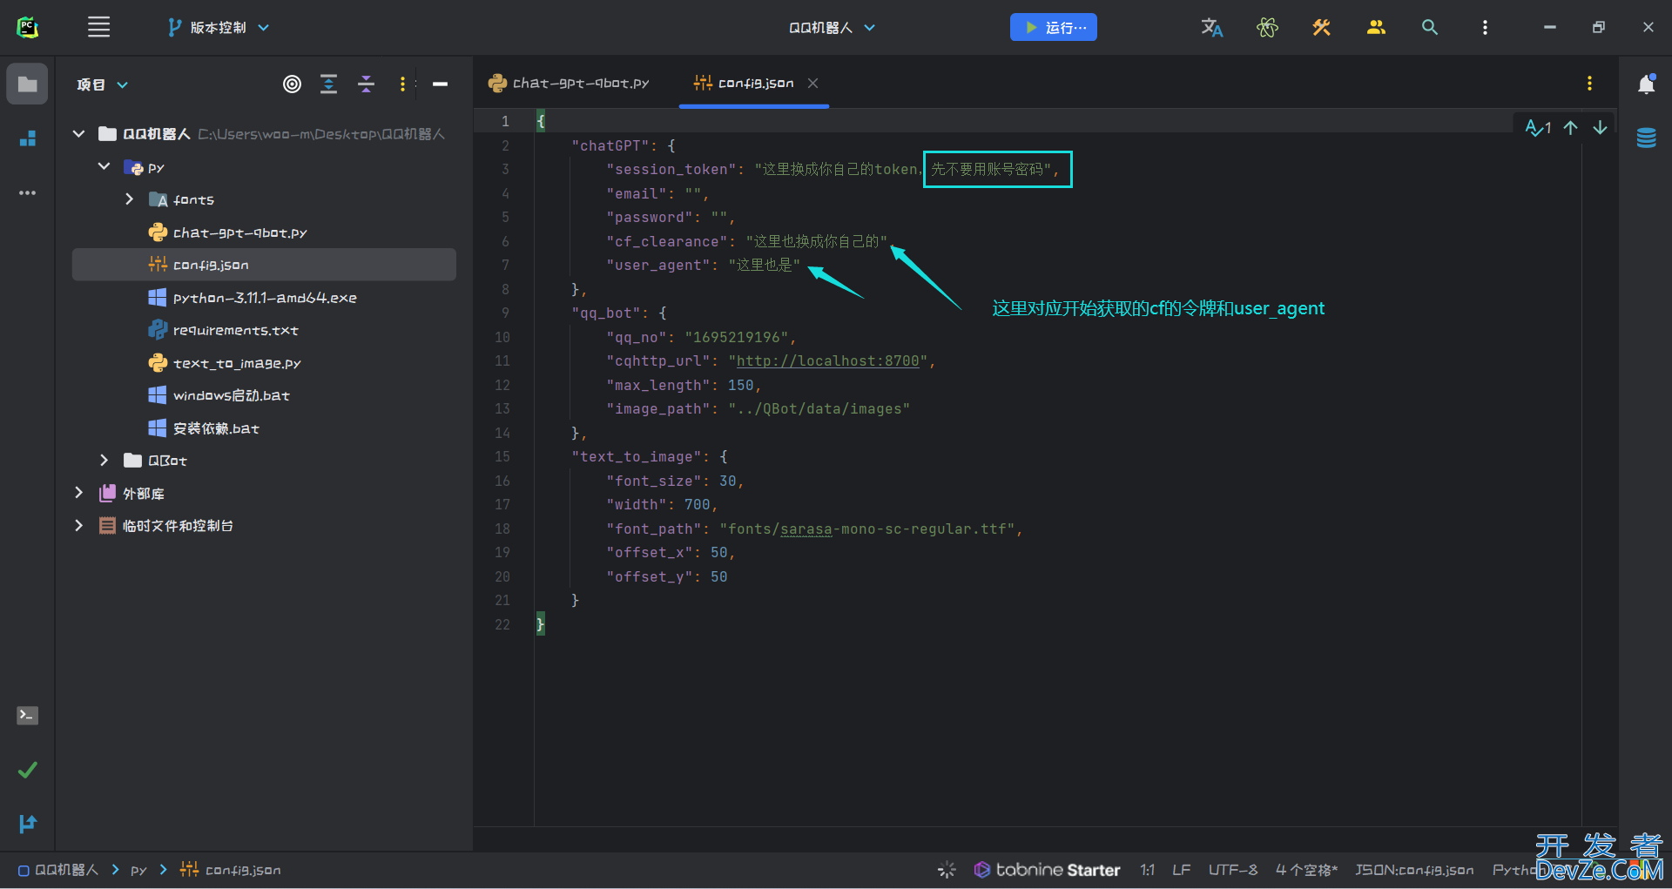Click the background tasks spinner icon
This screenshot has width=1672, height=889.
947,869
